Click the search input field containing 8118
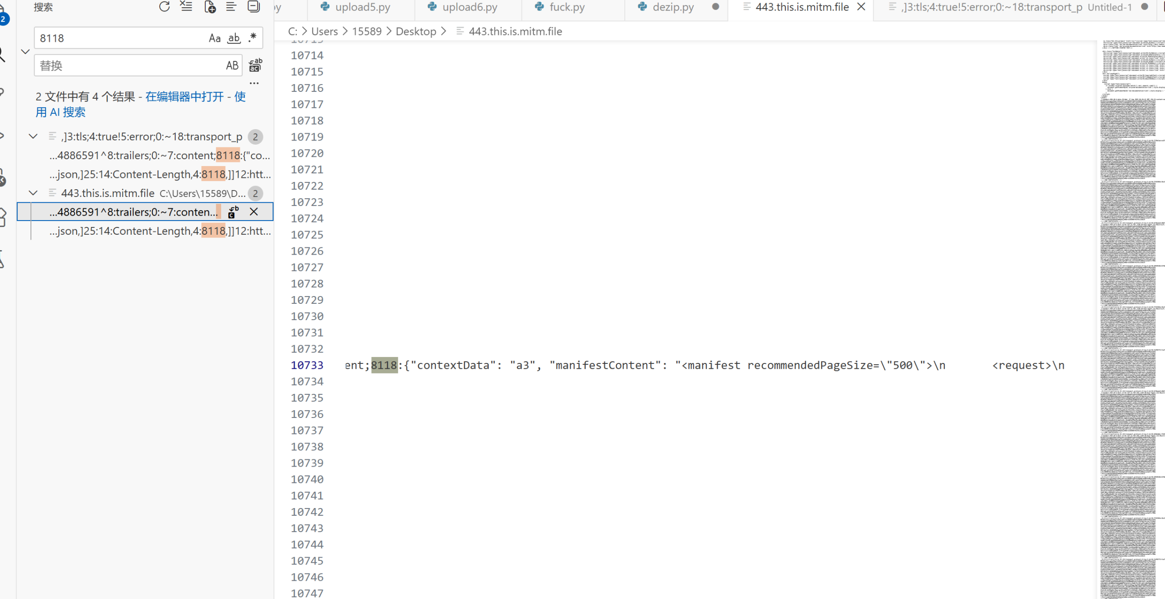The height and width of the screenshot is (599, 1165). [x=118, y=38]
